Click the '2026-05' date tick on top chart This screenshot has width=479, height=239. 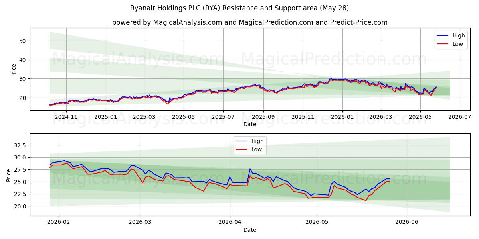[x=420, y=117]
